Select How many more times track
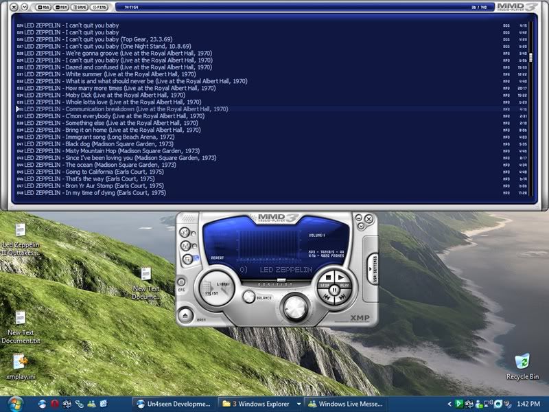The width and height of the screenshot is (549, 412). pyautogui.click(x=271, y=89)
